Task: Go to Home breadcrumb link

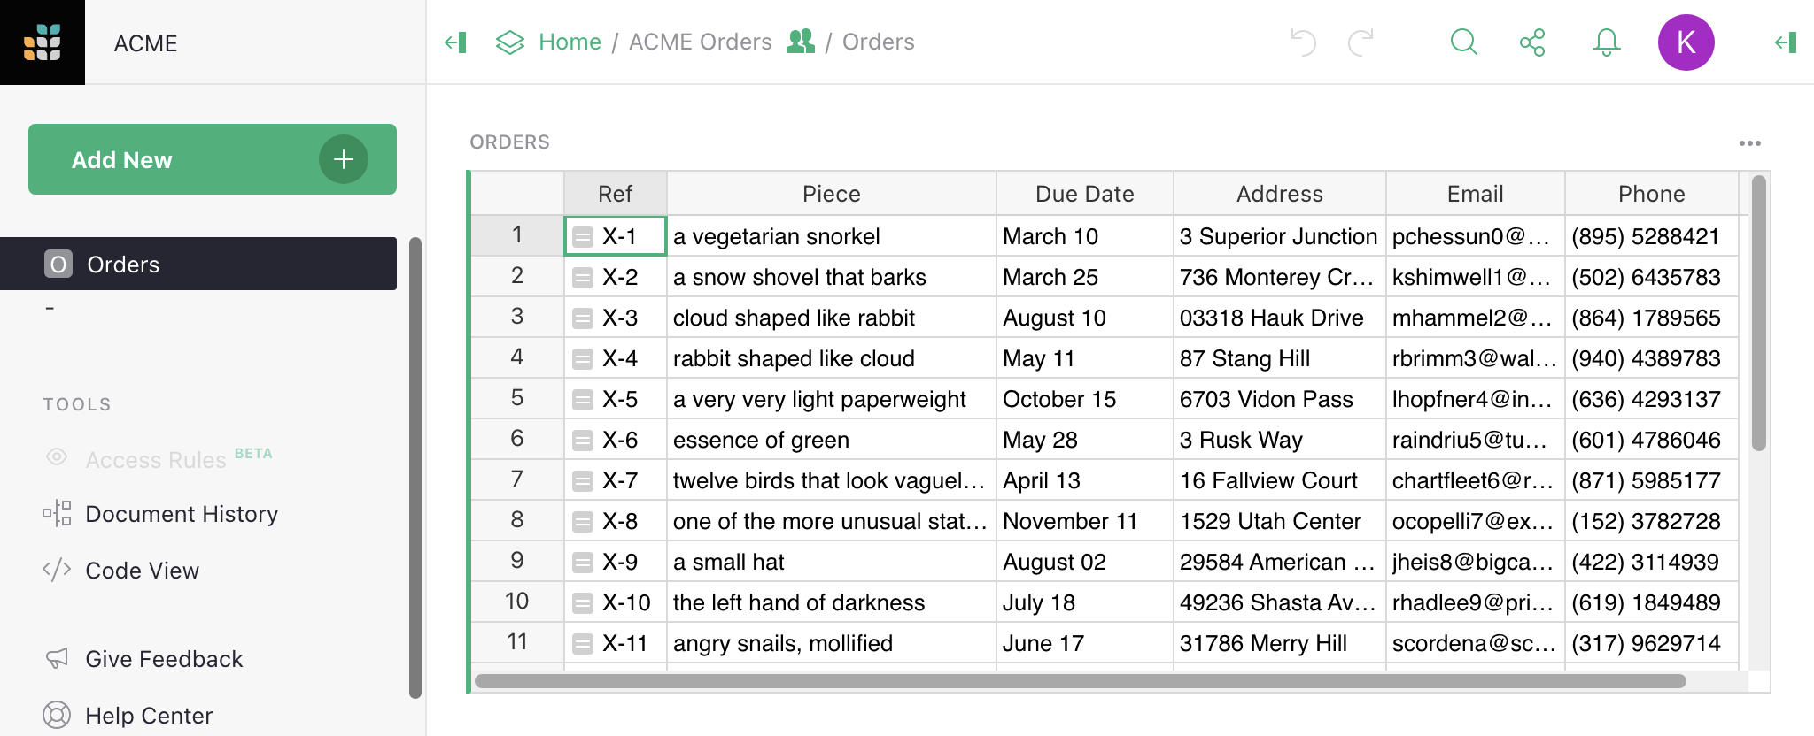Action: [570, 42]
